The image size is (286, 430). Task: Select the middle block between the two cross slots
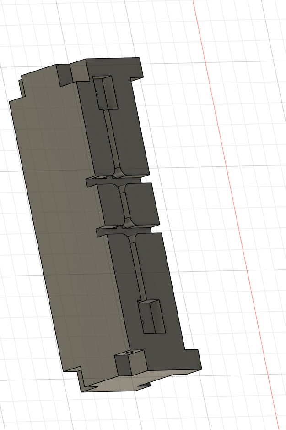[129, 205]
